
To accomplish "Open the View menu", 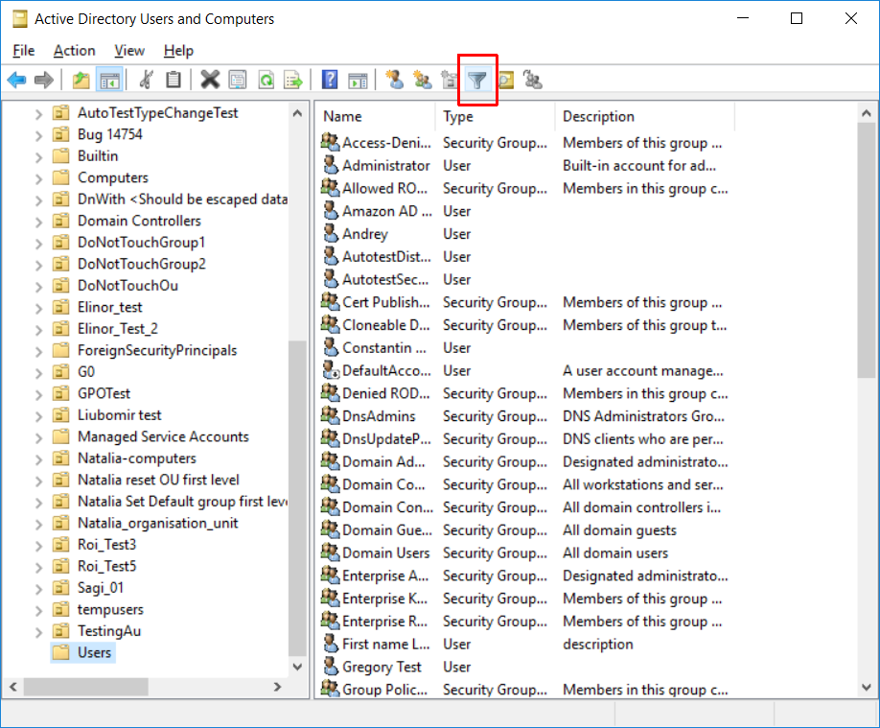I will coord(128,50).
